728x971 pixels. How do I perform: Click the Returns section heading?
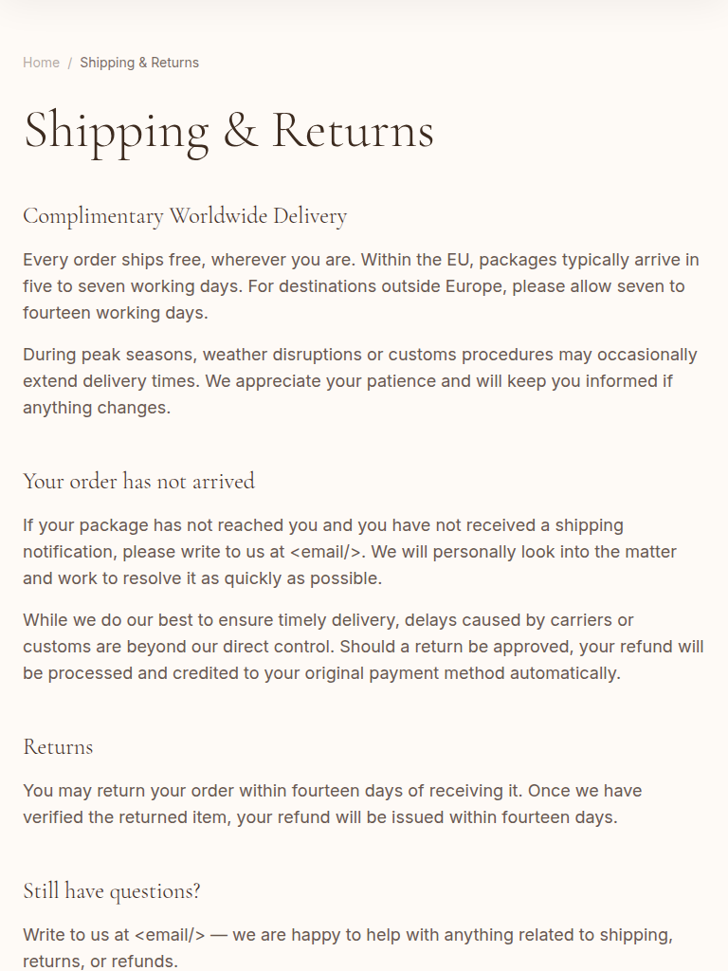pyautogui.click(x=58, y=746)
